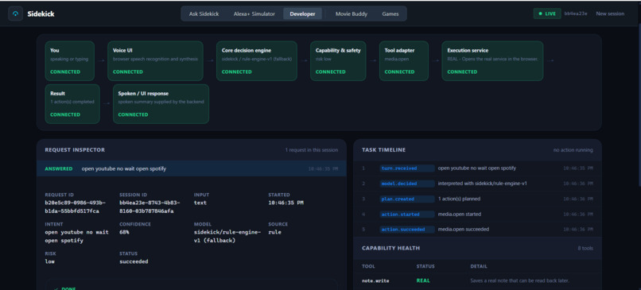
Task: Click the DETAIL column header
Action: [x=479, y=266]
